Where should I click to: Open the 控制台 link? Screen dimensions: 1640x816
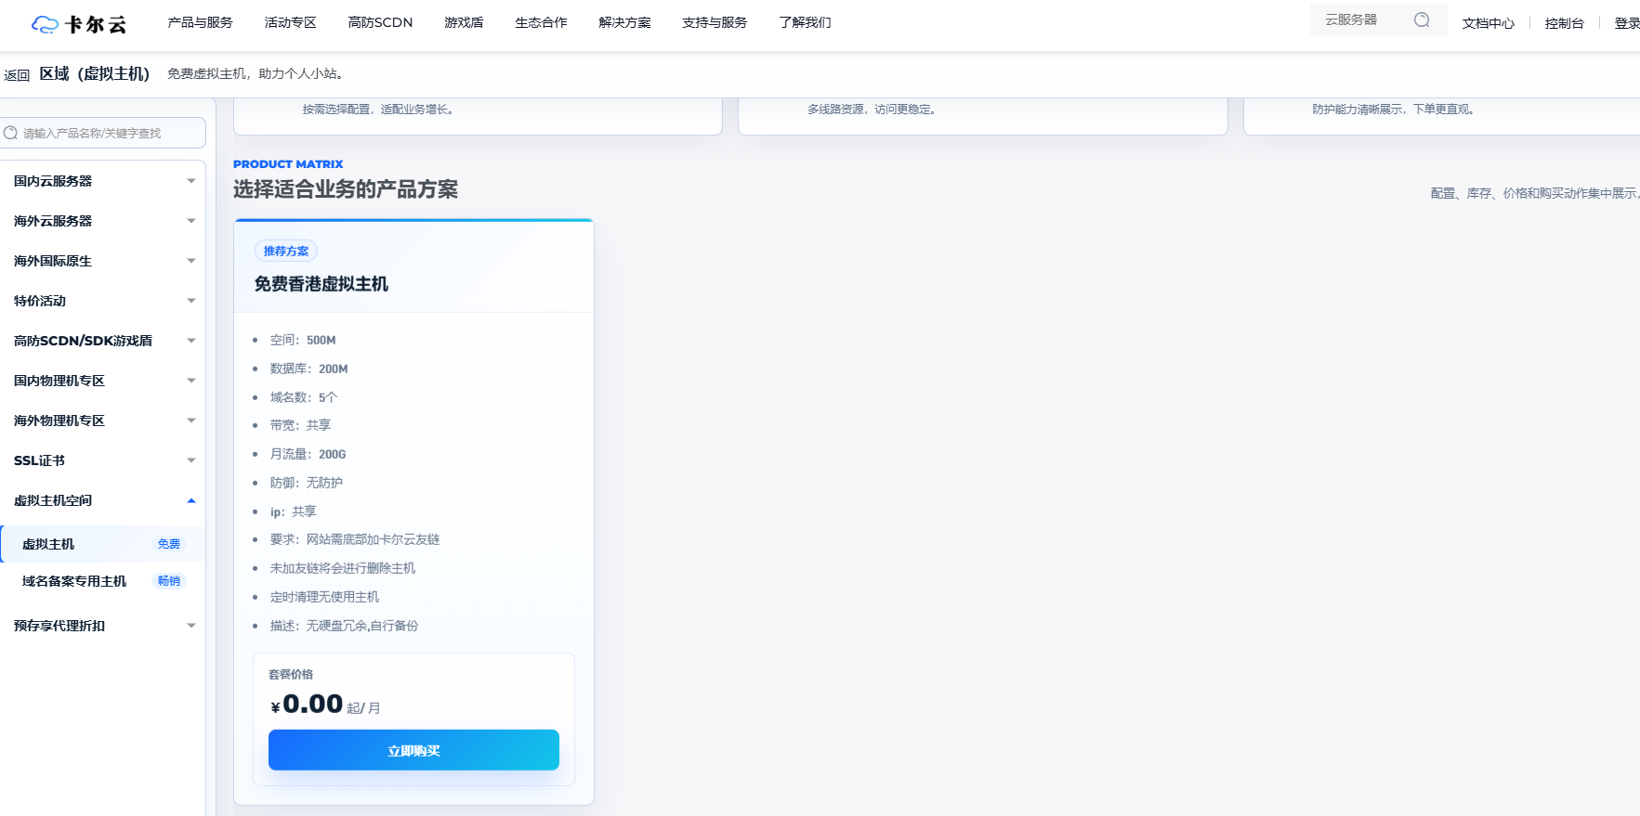click(1564, 23)
